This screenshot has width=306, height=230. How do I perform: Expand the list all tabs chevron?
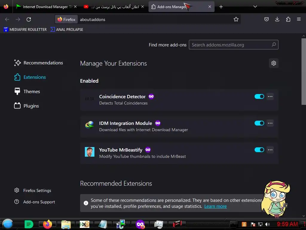(255, 7)
